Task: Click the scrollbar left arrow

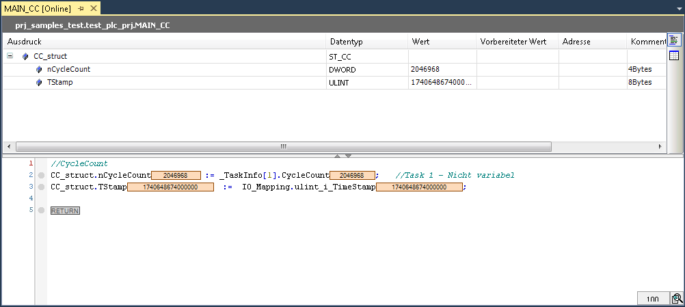Action: [9, 146]
